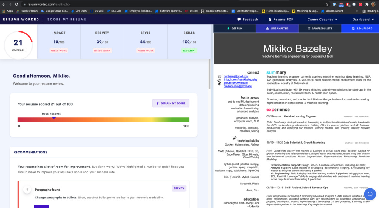The width and height of the screenshot is (379, 208).
Task: Click the results panel vertical scrollbar
Action: pyautogui.click(x=209, y=74)
